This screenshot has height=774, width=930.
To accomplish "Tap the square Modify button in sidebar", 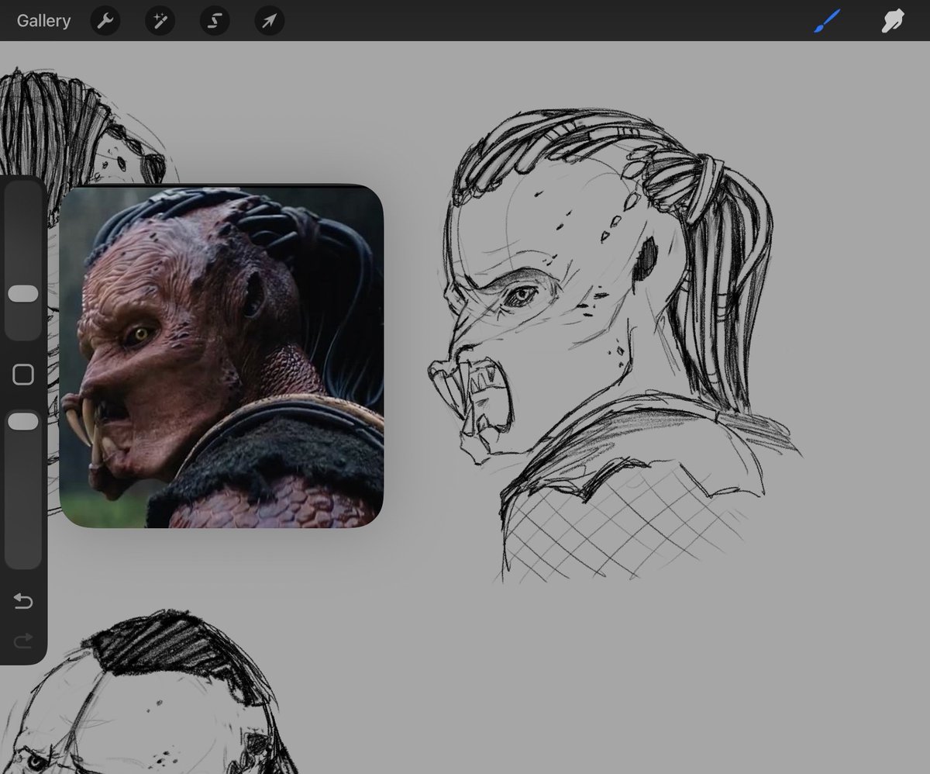I will 23,375.
